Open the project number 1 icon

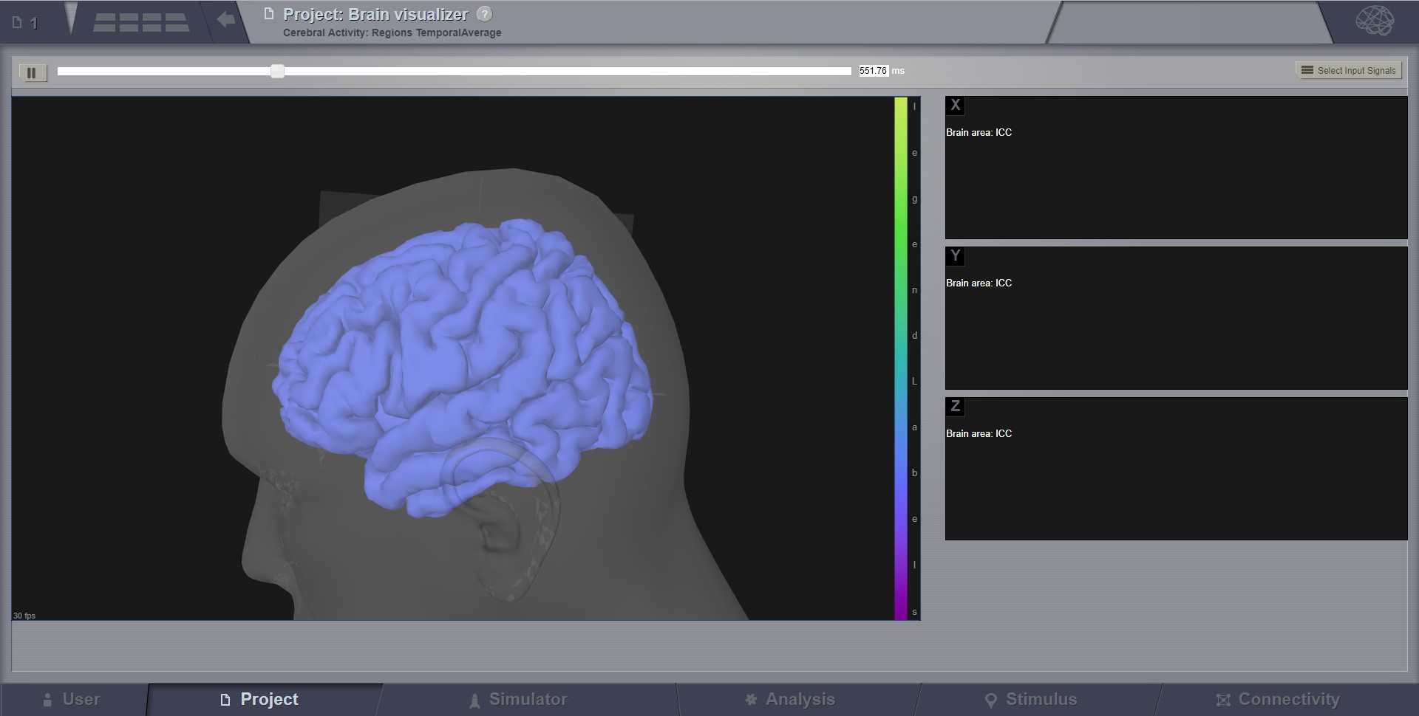(x=24, y=23)
